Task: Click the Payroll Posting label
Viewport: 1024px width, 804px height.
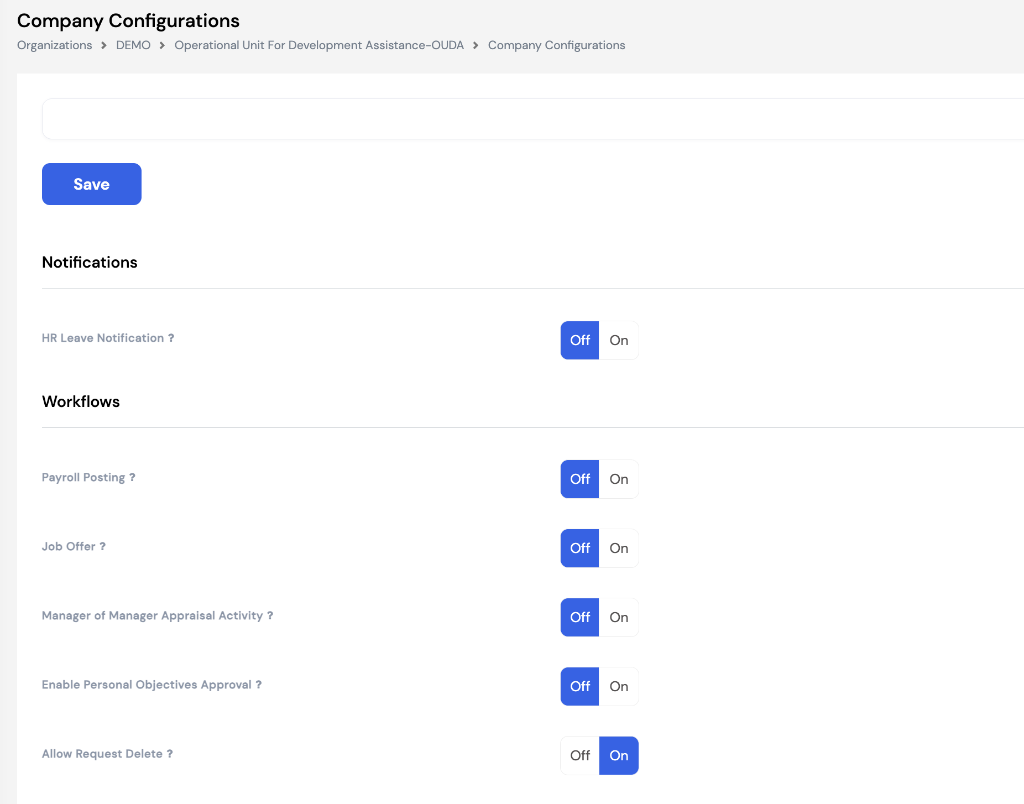Action: click(83, 477)
